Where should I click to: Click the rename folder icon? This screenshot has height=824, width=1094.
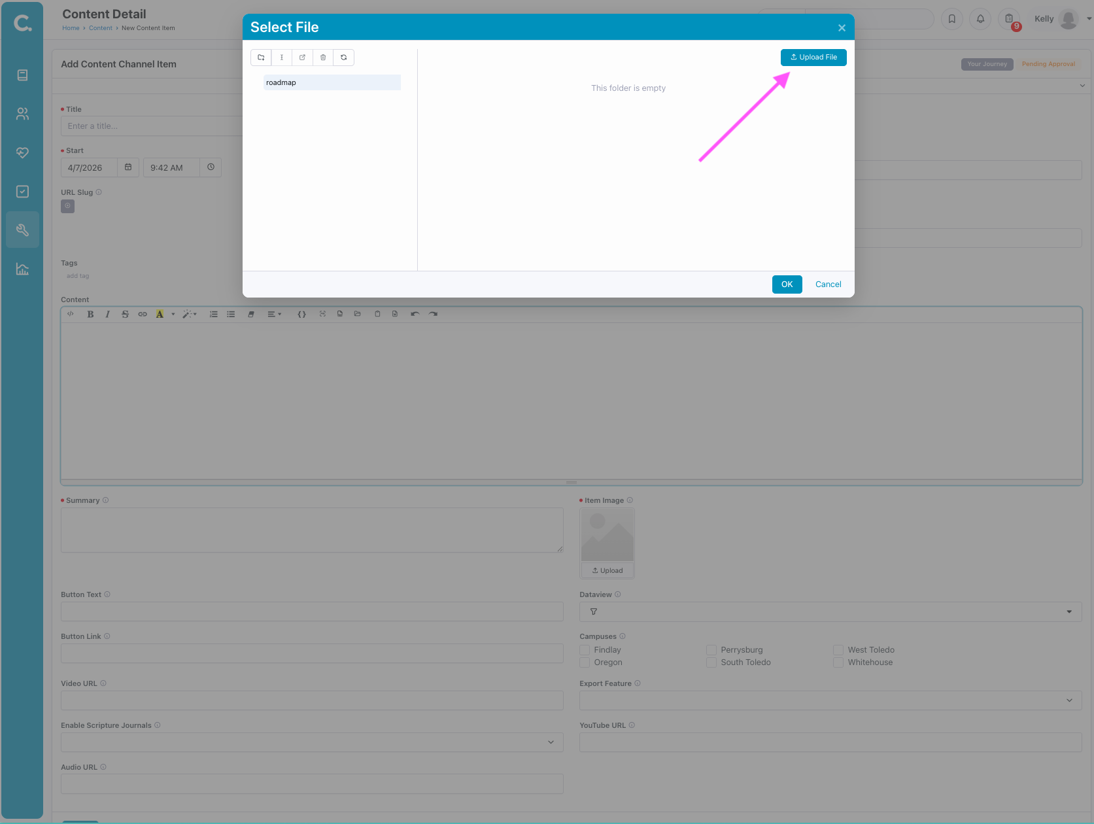pyautogui.click(x=282, y=58)
